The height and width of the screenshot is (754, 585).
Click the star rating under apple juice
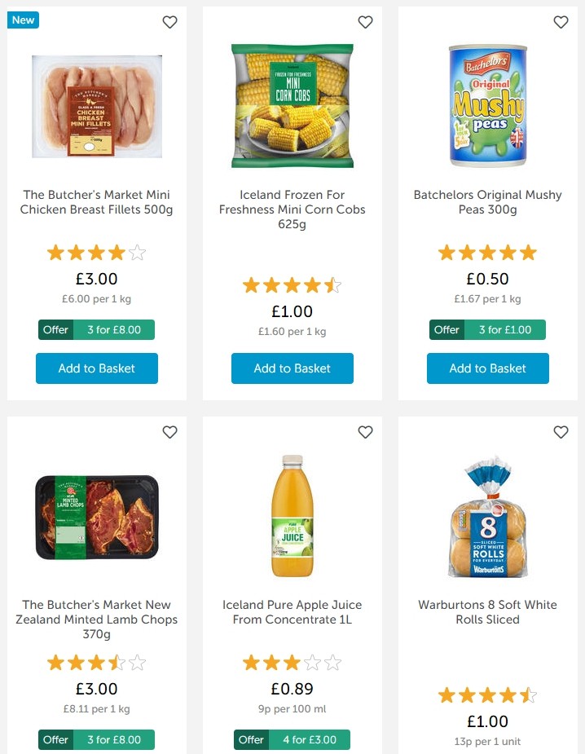click(x=292, y=663)
